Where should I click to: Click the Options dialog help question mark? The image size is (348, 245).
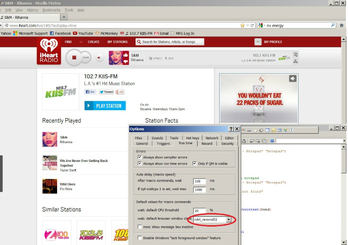coord(231,129)
